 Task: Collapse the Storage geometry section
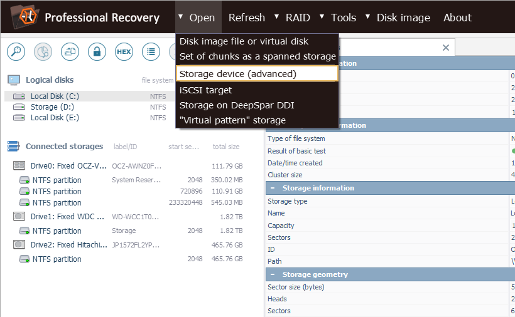tap(274, 274)
